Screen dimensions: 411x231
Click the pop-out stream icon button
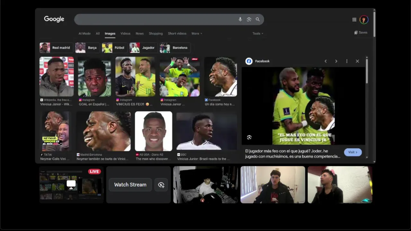click(161, 185)
